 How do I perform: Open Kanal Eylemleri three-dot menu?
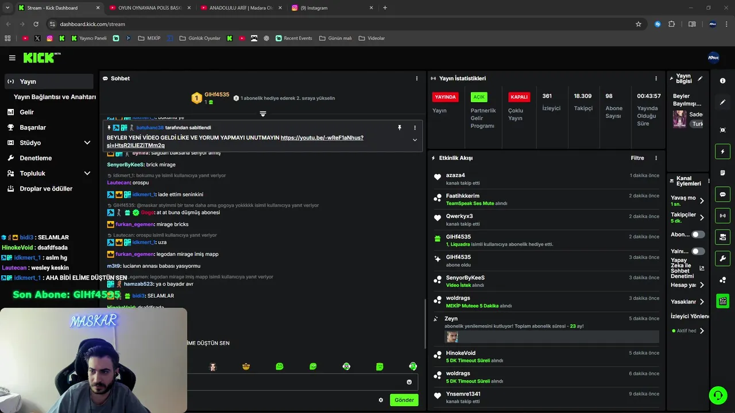[x=709, y=181]
